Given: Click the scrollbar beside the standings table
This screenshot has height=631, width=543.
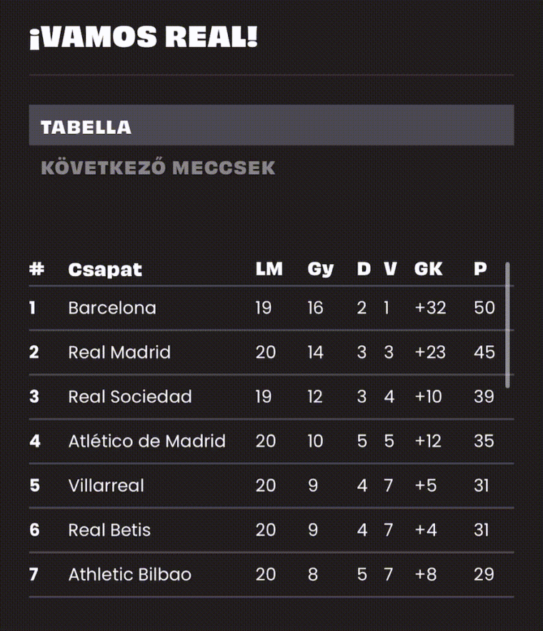Looking at the screenshot, I should (x=507, y=325).
